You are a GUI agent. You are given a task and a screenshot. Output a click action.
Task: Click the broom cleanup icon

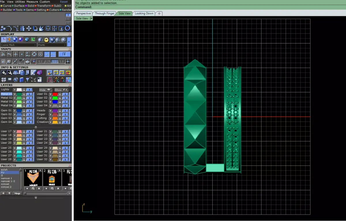(50, 72)
